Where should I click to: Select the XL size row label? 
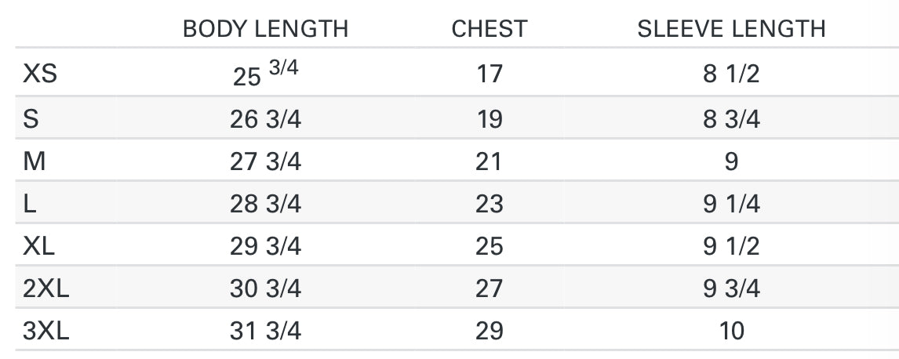coord(39,246)
